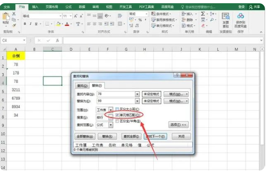Switch to the Find tab in dialog
266x171 pixels.
82,86
